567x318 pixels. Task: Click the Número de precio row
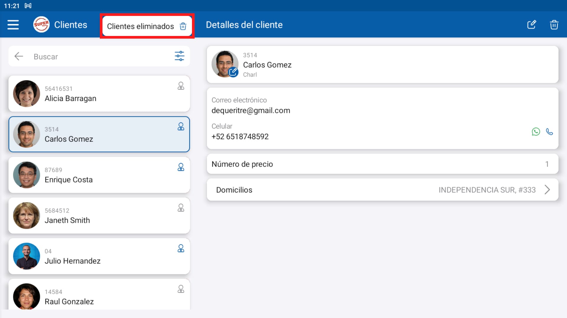tap(382, 164)
